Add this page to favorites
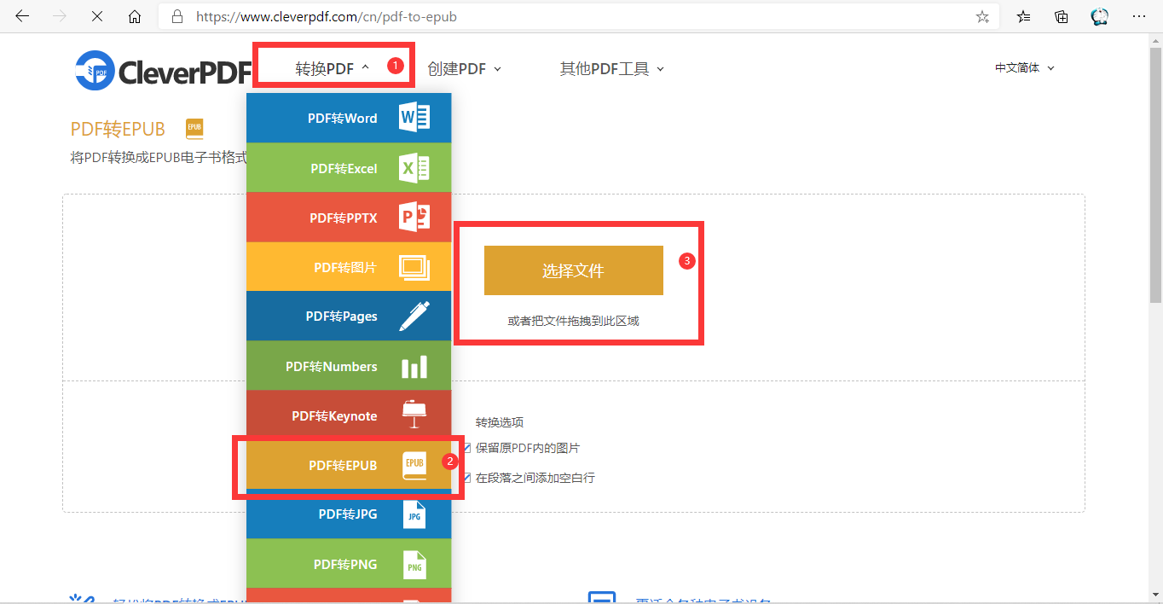Image resolution: width=1163 pixels, height=604 pixels. (982, 16)
